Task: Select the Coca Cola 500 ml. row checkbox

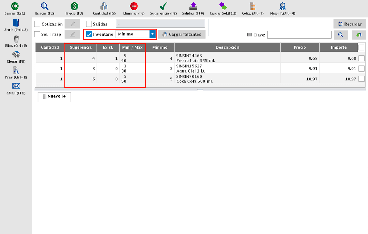Action: 362,79
